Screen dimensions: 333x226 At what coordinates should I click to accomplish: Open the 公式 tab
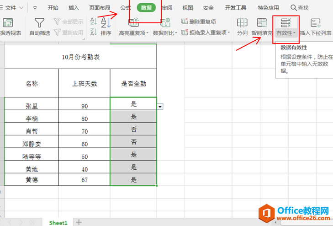point(126,8)
